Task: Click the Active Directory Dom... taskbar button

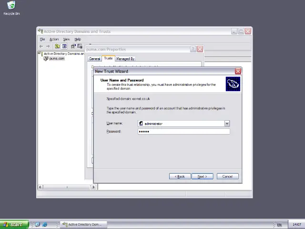Action: 84,225
